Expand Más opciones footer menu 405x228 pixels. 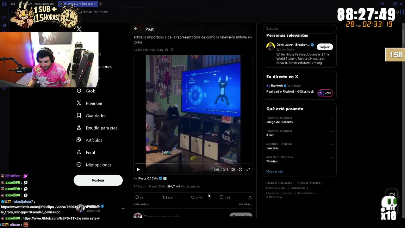point(307,193)
